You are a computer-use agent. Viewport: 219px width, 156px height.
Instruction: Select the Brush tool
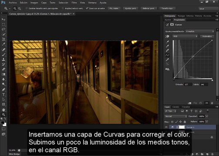point(3,55)
